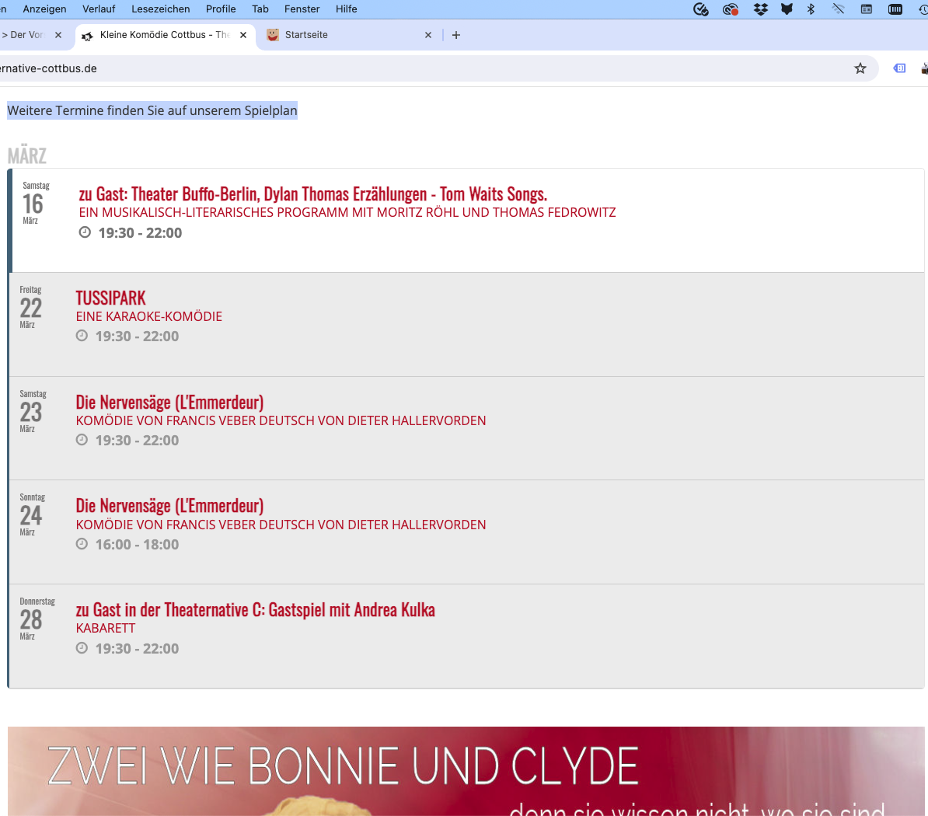The image size is (928, 816).
Task: Open Die Nervensäge event on Samstag 23
Action: click(169, 403)
